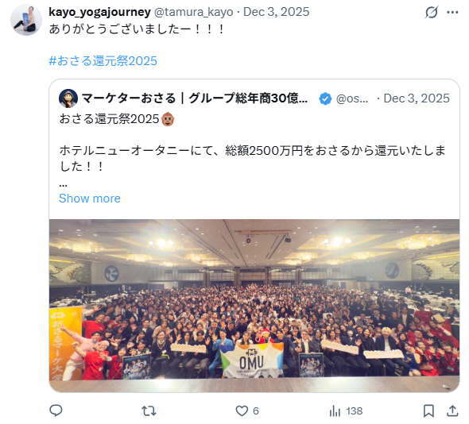Open the reply comment icon

56,411
